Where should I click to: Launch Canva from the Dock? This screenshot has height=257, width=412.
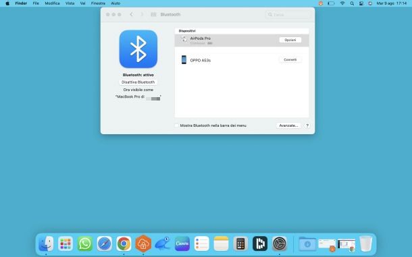click(182, 244)
